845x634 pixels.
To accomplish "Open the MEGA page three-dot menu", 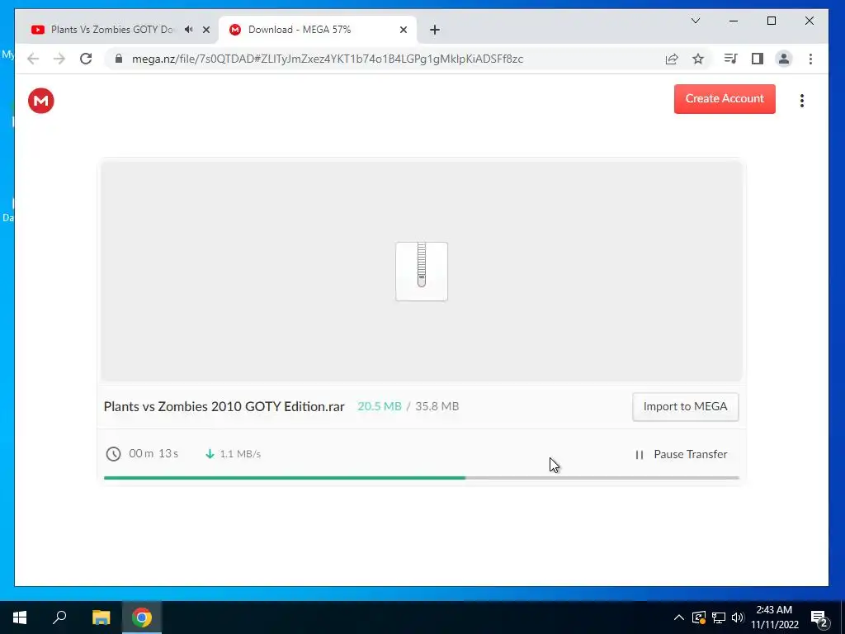I will (x=802, y=101).
